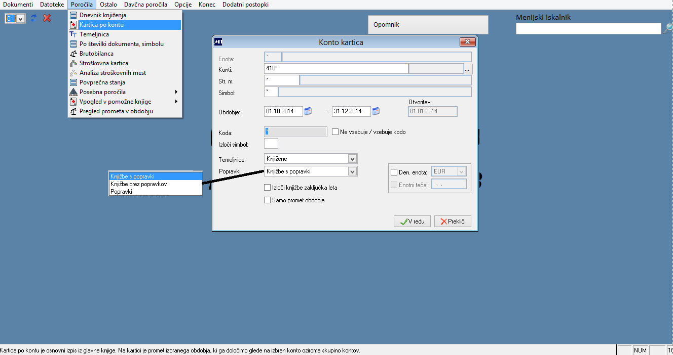Click the Izloči simbol field
The height and width of the screenshot is (355, 673).
271,144
